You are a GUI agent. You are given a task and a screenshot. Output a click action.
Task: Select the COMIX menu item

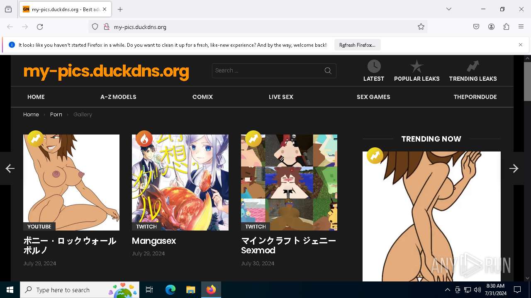(202, 97)
